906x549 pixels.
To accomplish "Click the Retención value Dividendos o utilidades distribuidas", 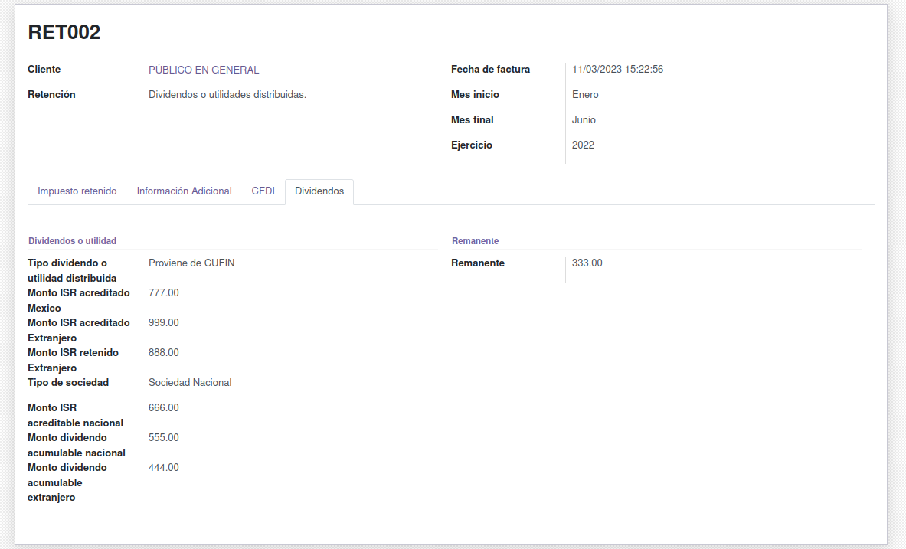I will coord(227,95).
